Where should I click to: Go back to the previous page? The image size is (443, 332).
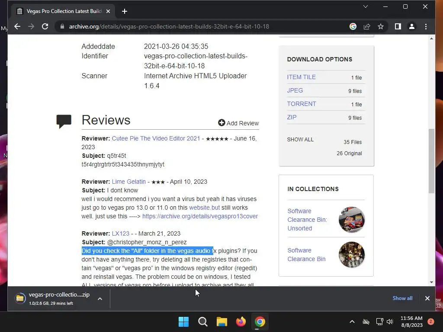17,26
